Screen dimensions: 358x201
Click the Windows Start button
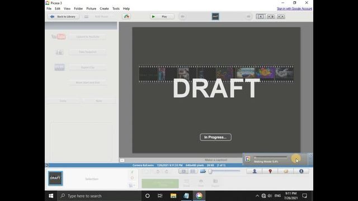coord(51,196)
